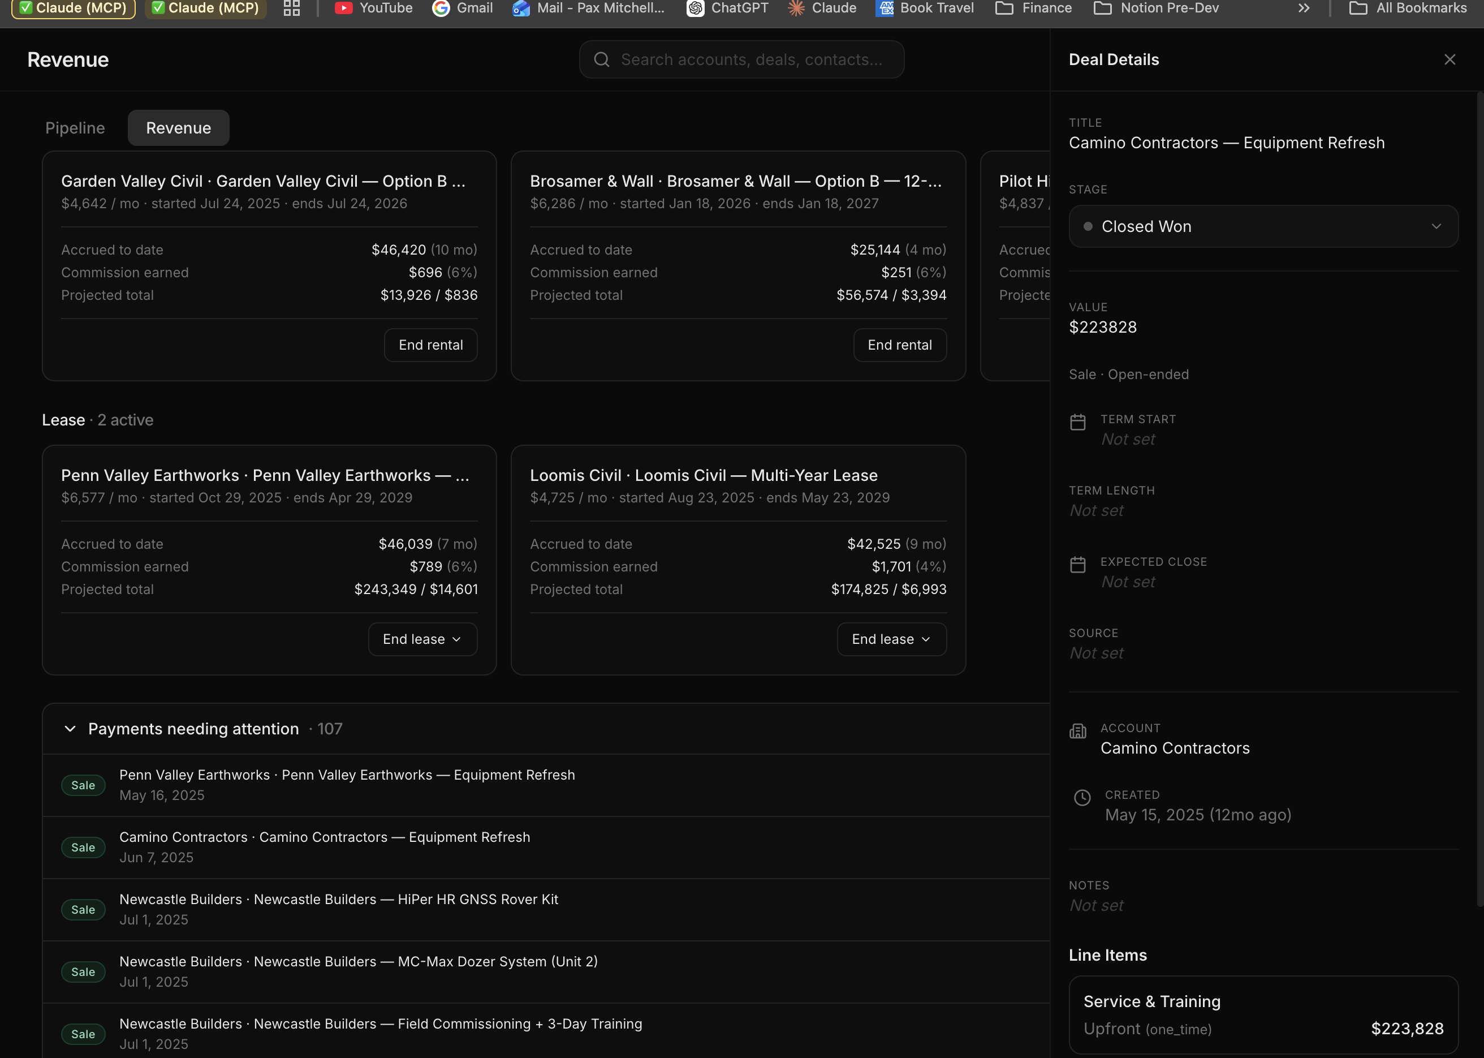Click the Revenue page heading

pos(68,59)
